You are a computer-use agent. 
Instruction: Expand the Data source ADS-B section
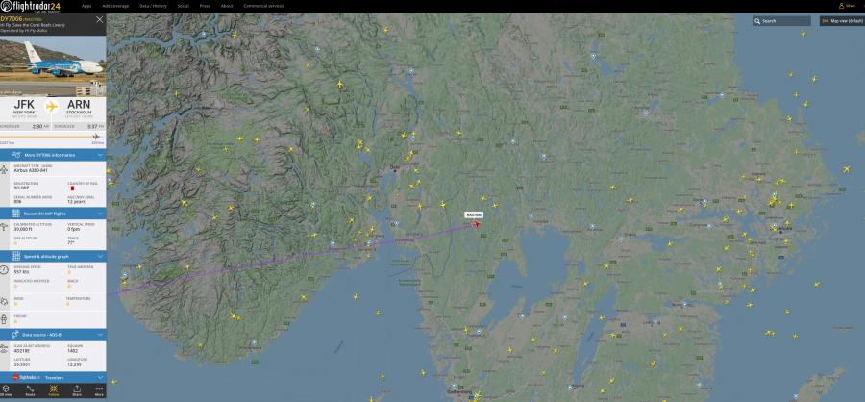click(x=53, y=335)
